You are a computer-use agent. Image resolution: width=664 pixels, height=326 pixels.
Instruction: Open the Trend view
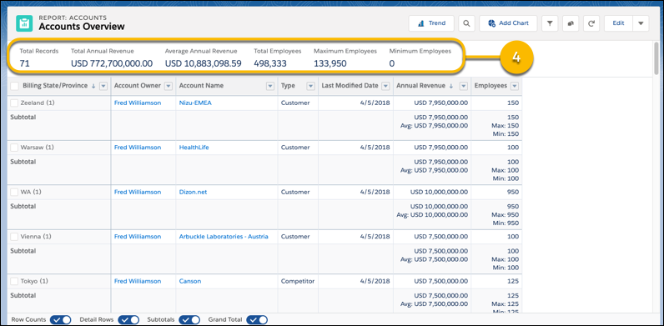tap(431, 23)
